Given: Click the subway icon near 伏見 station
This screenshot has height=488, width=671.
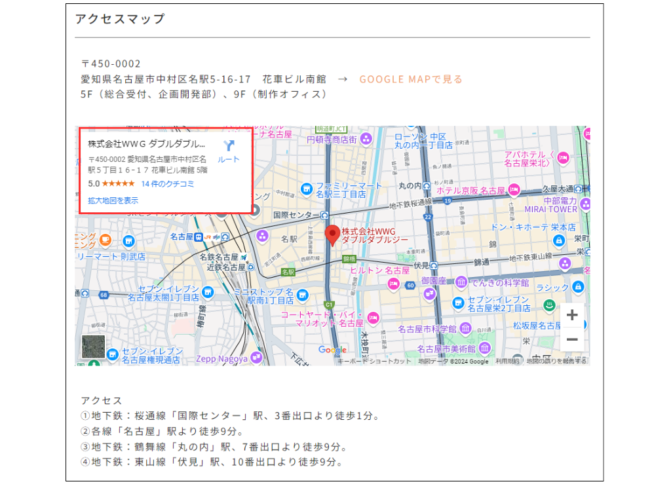Looking at the screenshot, I should (x=434, y=265).
